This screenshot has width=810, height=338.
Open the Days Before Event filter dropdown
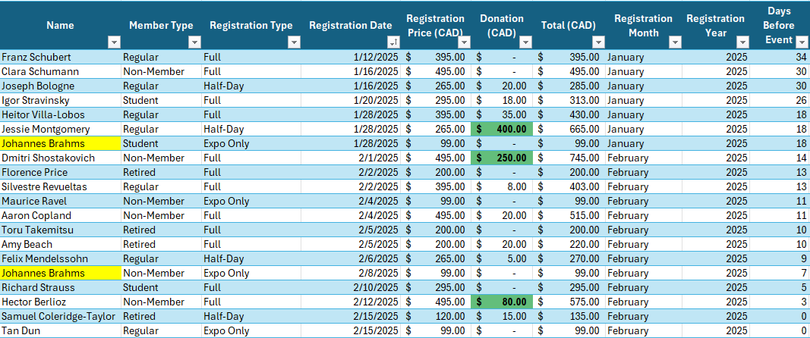[802, 42]
